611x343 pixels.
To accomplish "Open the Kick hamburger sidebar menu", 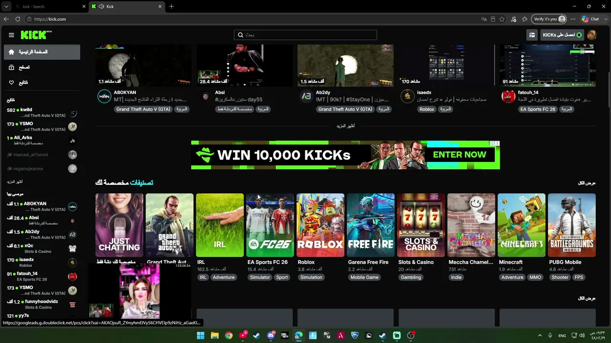I will pos(11,35).
